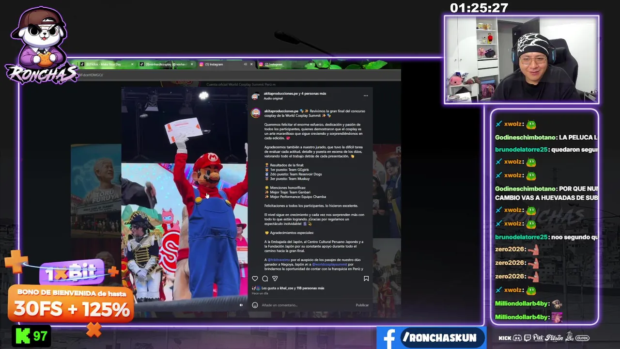Open khal_cos profile from the likes line
620x349 pixels.
(286, 288)
